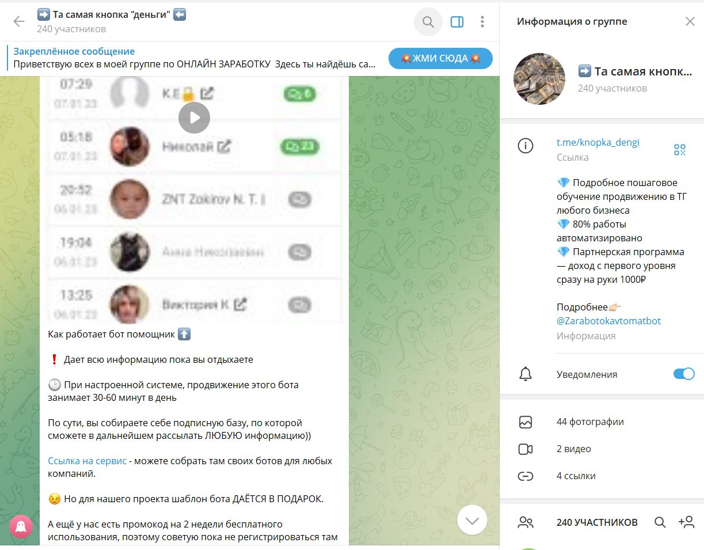Screen dimensions: 704x550
Task: Open the 4 ссылки shared links section
Action: 602,476
